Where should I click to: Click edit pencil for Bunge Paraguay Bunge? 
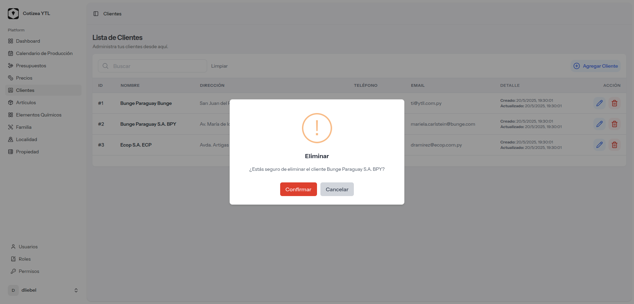pos(599,103)
